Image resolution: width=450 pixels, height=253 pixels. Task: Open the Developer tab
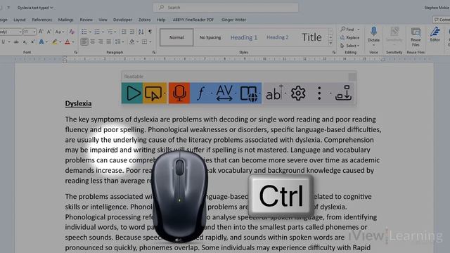[x=122, y=20]
